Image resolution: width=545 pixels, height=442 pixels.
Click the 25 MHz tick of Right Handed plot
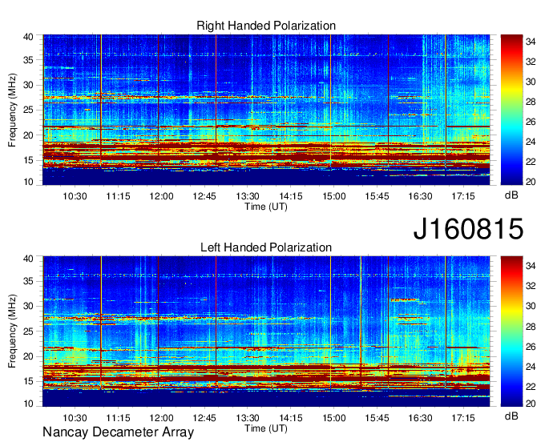pos(28,110)
